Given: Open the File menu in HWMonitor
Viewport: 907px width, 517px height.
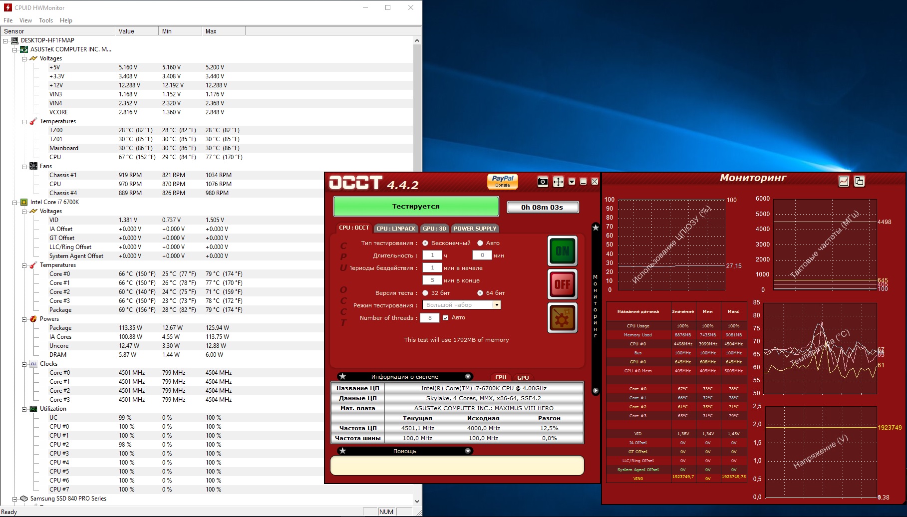Looking at the screenshot, I should tap(8, 20).
